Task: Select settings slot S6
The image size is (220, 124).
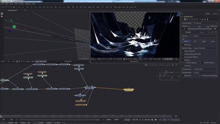Action: click(197, 19)
